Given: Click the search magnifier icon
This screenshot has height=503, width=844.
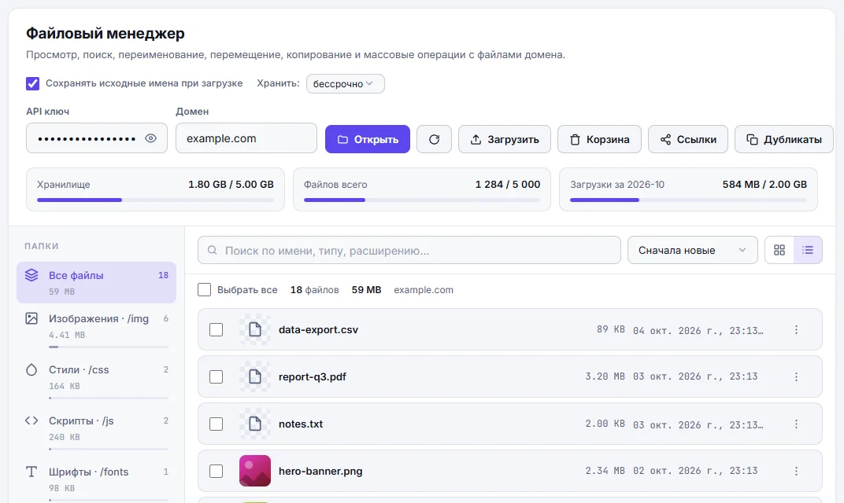Looking at the screenshot, I should pos(212,250).
